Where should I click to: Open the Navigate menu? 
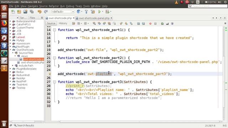[x=33, y=6]
